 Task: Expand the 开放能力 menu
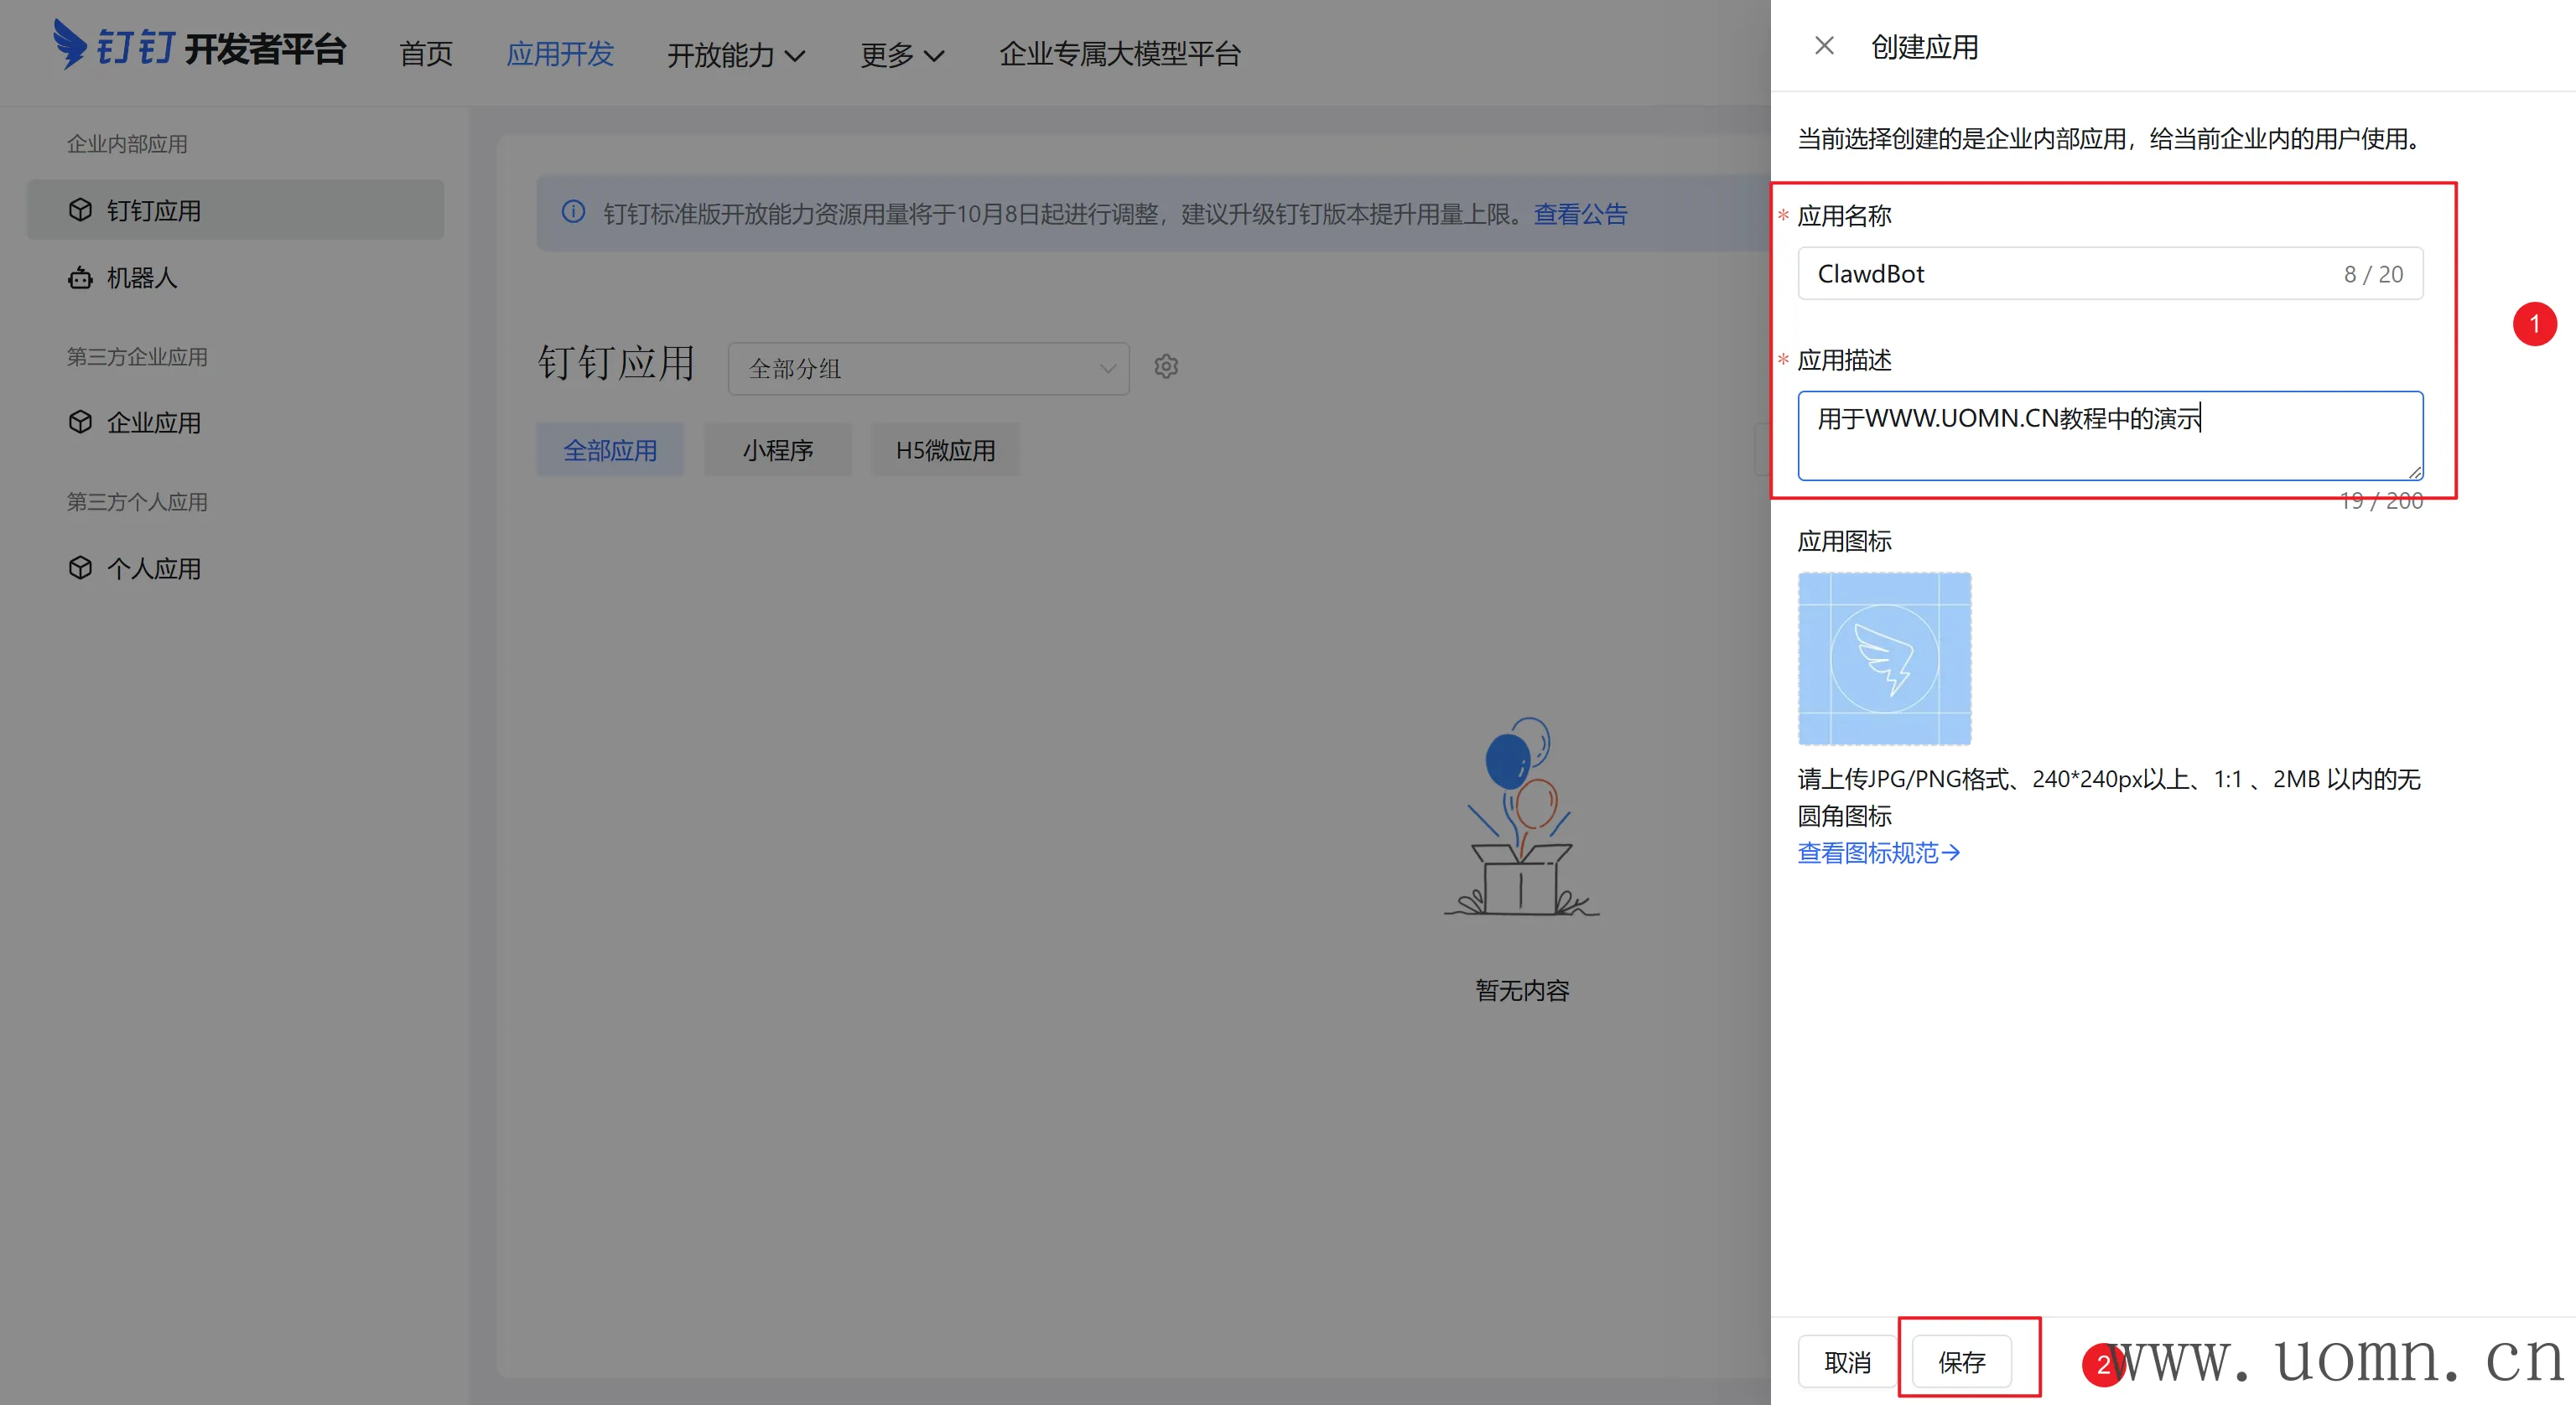[x=735, y=54]
